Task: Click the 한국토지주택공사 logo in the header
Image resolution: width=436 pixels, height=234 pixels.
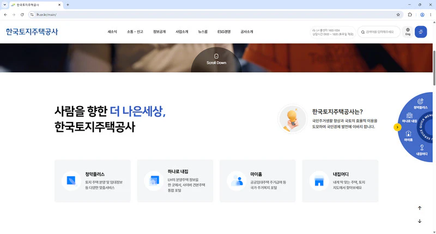Action: (32, 32)
